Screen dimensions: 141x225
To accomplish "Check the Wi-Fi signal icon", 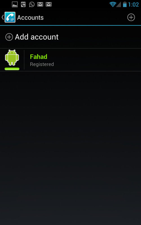I will click(113, 4).
